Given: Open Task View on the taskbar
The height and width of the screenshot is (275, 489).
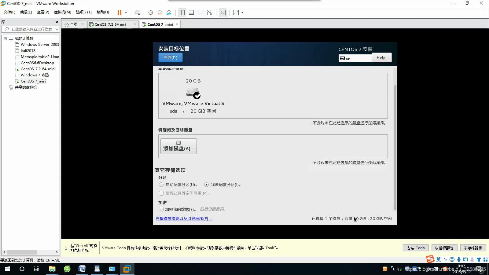Looking at the screenshot, I should pos(36,269).
